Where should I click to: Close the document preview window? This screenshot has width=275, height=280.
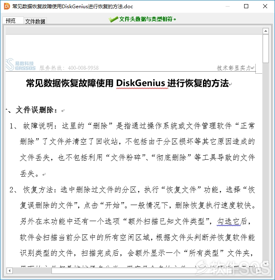[265, 7]
